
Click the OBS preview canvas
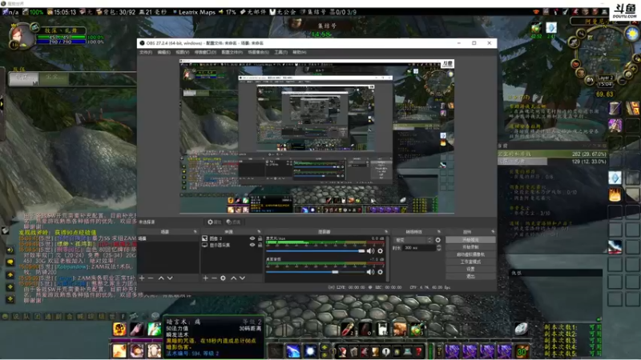pos(316,136)
